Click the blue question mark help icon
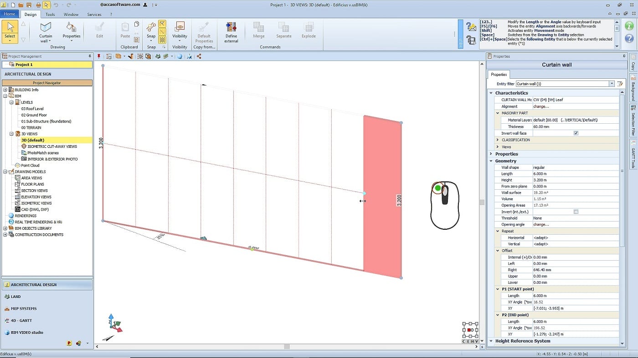 [629, 38]
